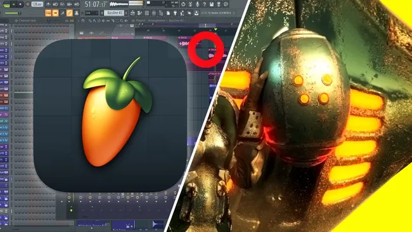Expand the arrow beside FL Studio news panel
Viewport: 412px width, 232px height.
[x=234, y=13]
